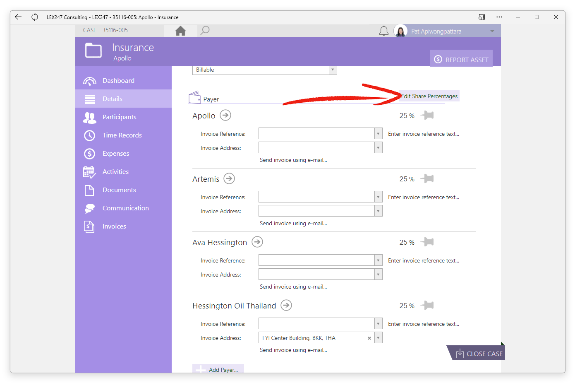Expand Apollo Invoice Address dropdown
Image resolution: width=575 pixels, height=383 pixels.
[x=378, y=147]
